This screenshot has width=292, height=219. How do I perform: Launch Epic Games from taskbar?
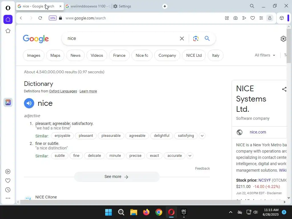tap(184, 212)
